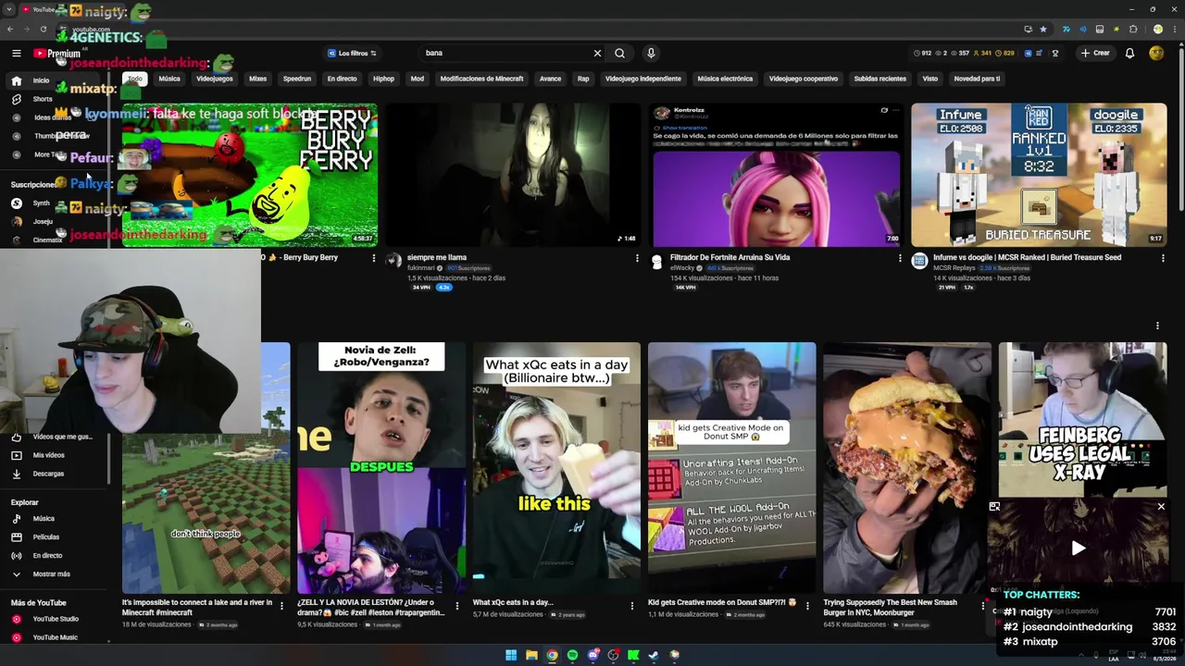Open the siempre me llama video thumbnail
1185x666 pixels.
coord(513,175)
